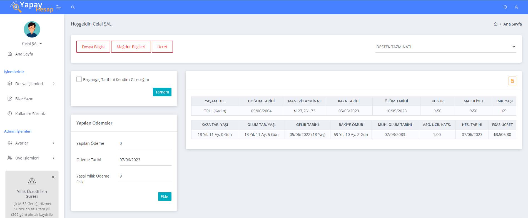Click the user account icon in header
Screen dimensions: 528x218
tap(516, 7)
